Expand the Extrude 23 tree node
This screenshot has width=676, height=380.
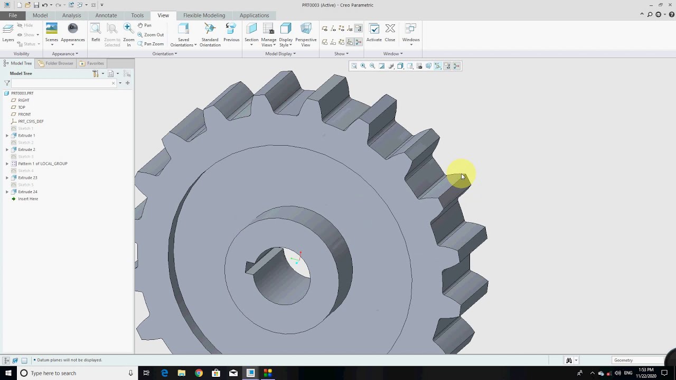tap(7, 178)
